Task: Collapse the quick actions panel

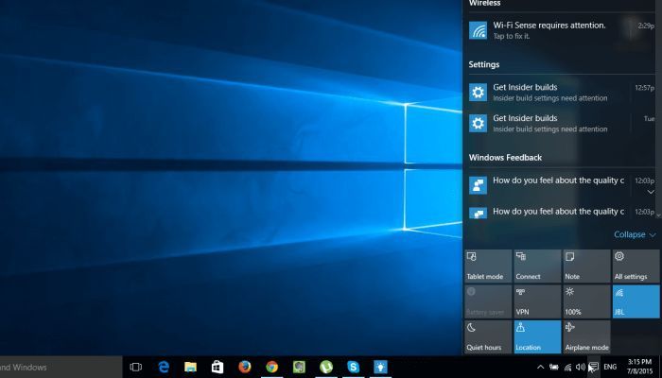Action: click(x=635, y=234)
